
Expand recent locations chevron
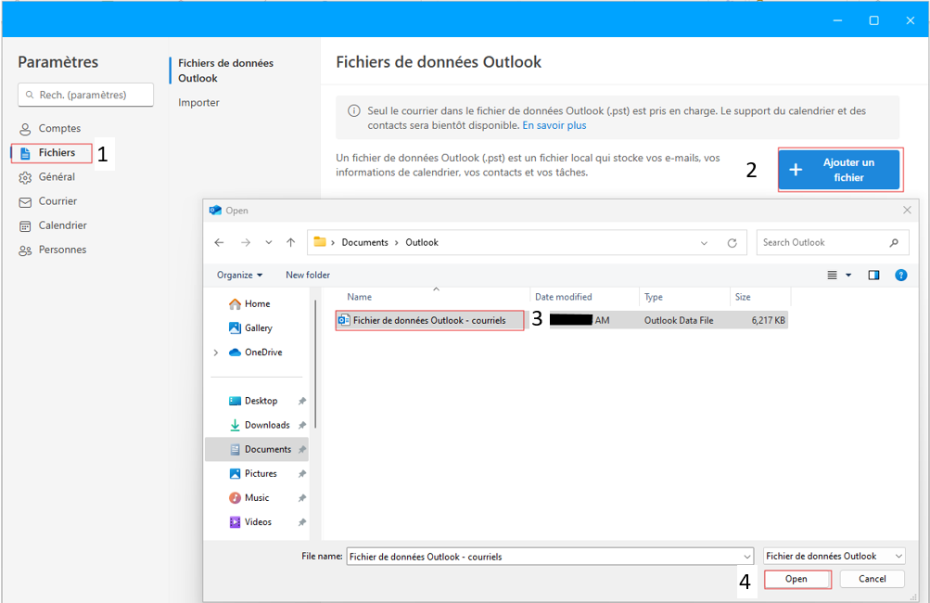[269, 242]
